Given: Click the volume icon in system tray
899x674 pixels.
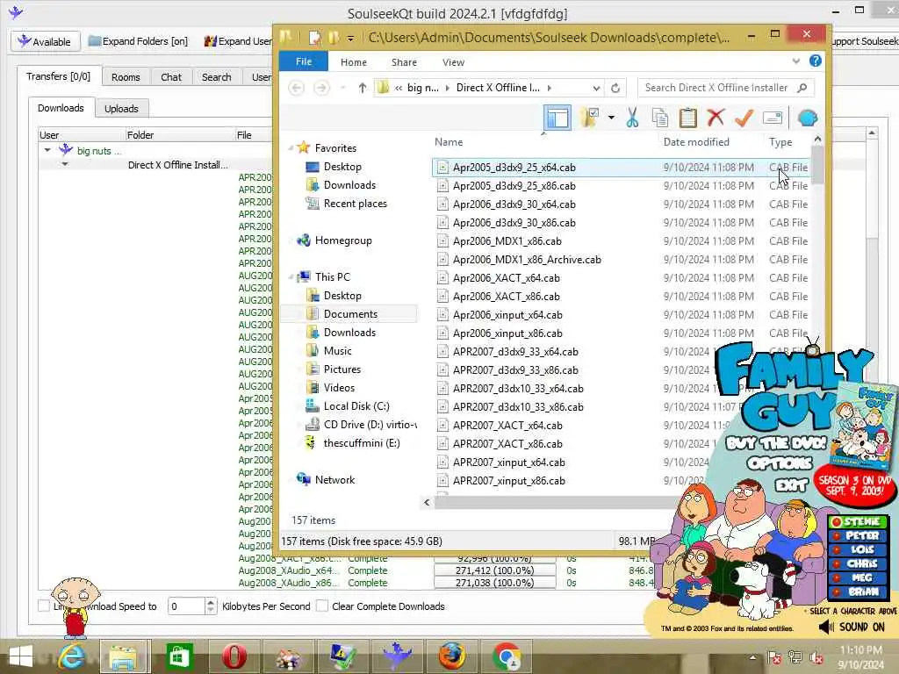Looking at the screenshot, I should [x=816, y=657].
